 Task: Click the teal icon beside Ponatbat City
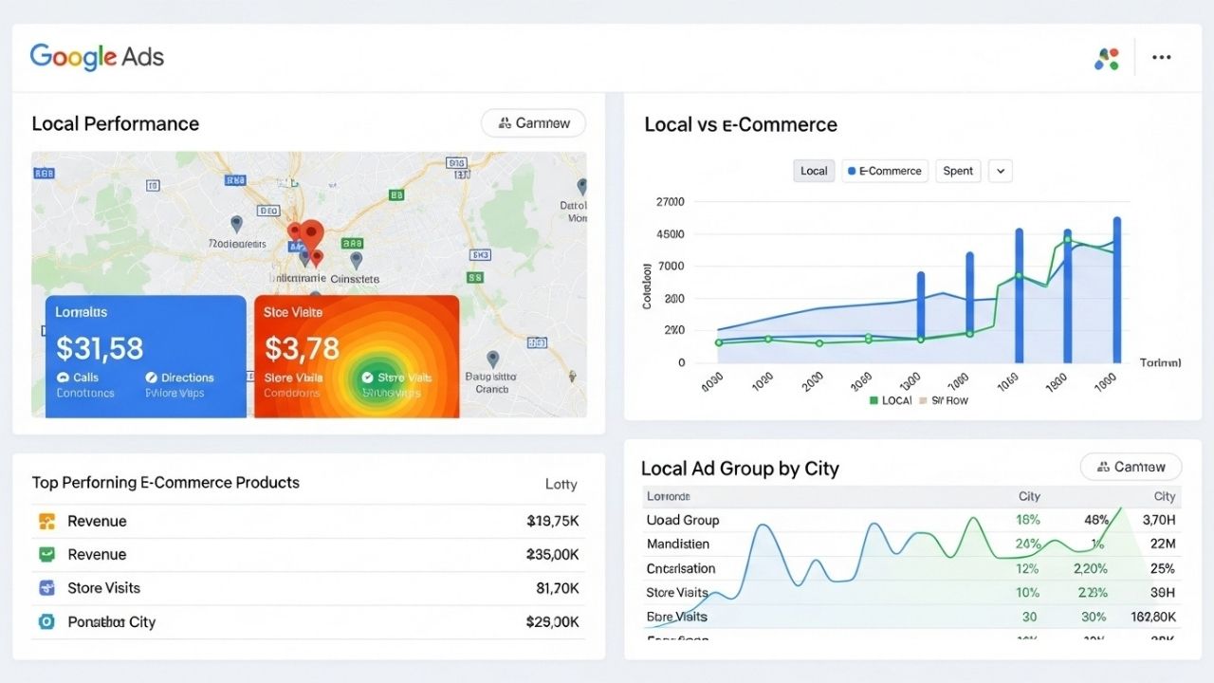click(46, 622)
